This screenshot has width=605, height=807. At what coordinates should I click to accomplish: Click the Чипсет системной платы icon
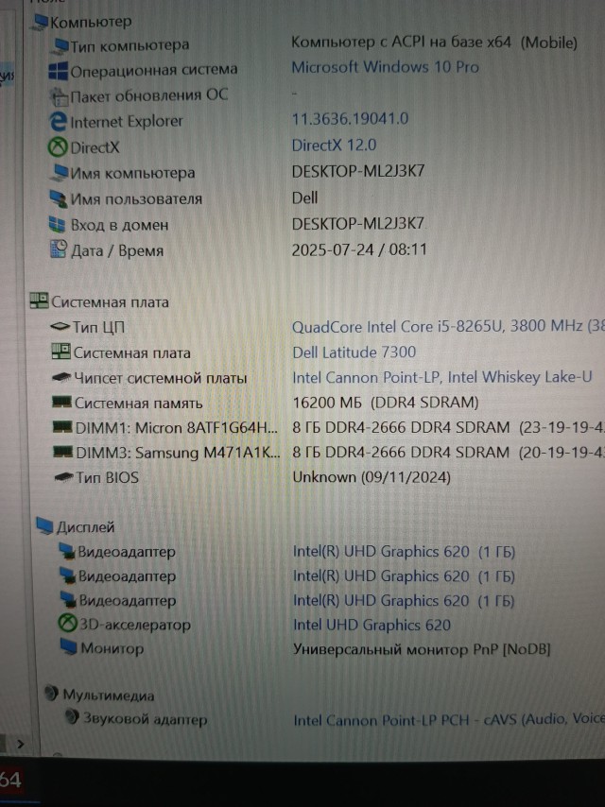click(61, 378)
